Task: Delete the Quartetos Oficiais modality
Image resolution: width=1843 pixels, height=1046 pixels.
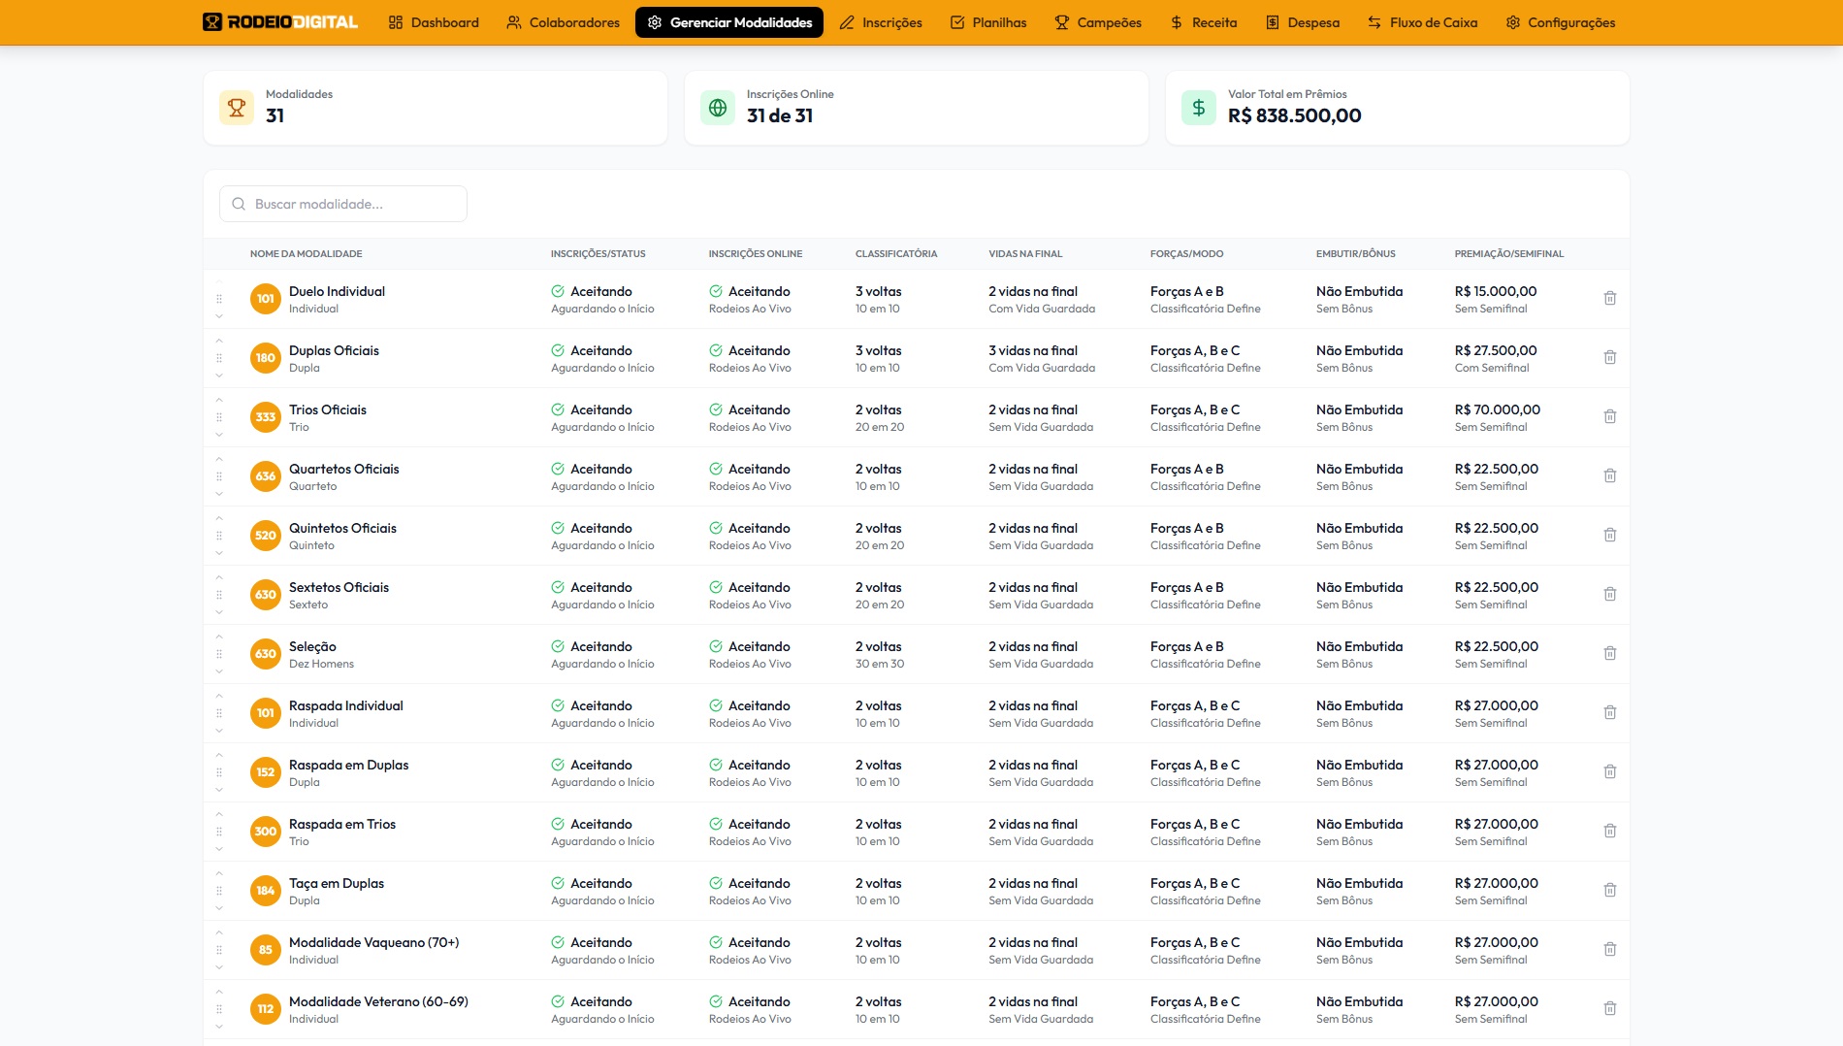Action: 1609,475
